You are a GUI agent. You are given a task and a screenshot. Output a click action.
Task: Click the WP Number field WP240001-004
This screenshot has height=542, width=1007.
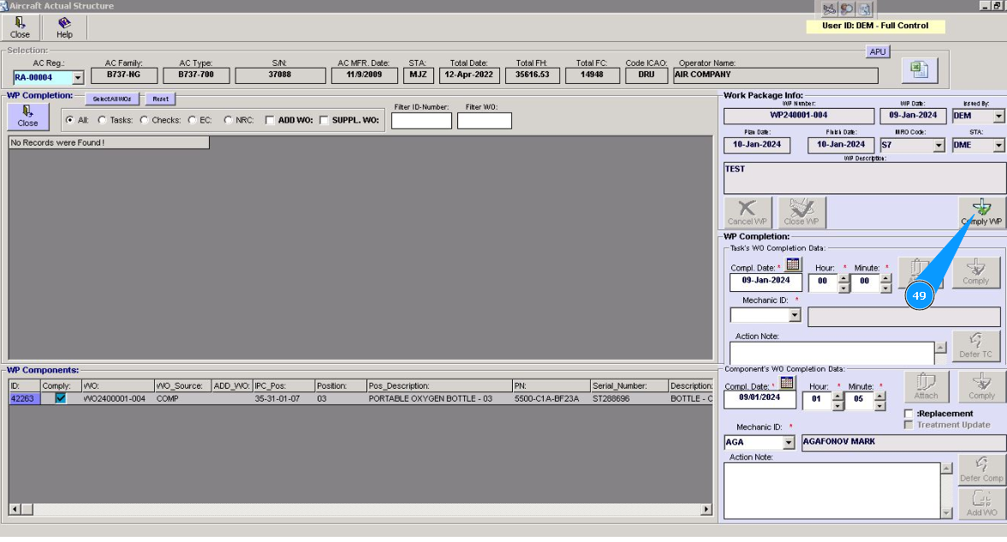coord(799,116)
